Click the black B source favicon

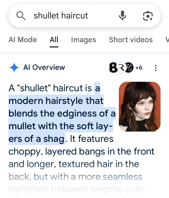[x=113, y=67]
